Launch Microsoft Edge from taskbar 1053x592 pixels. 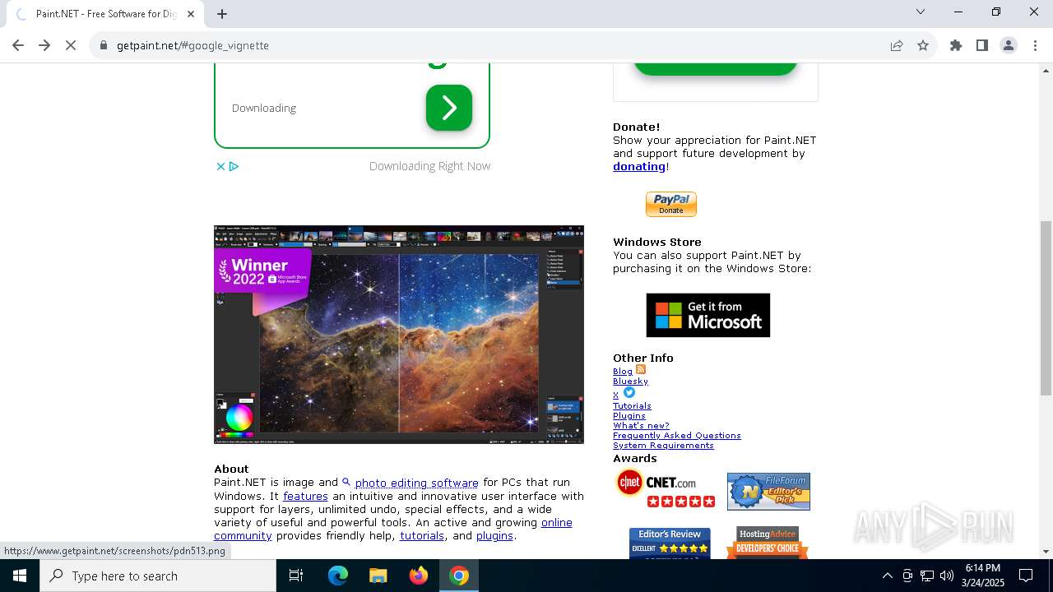point(338,576)
